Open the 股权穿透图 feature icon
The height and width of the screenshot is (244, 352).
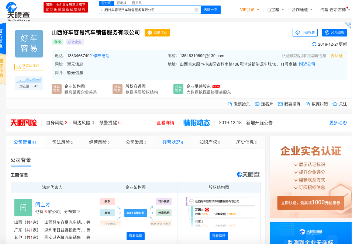pos(117,89)
